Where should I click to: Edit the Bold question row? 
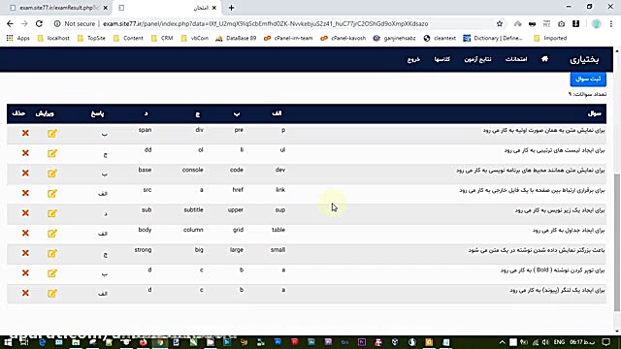51,273
